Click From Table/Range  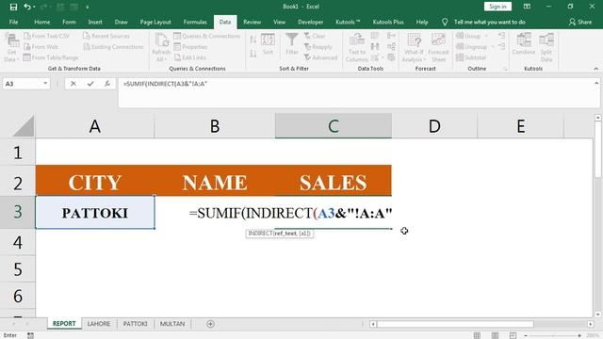[51, 57]
